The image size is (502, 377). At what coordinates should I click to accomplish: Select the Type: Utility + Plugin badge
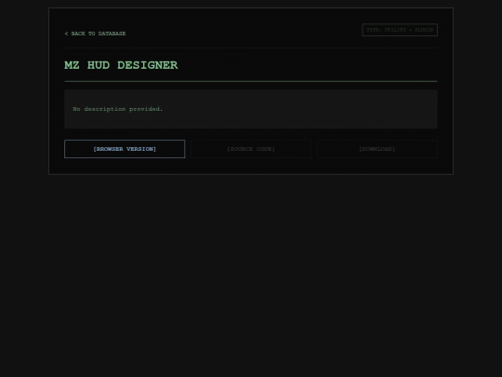tap(400, 30)
